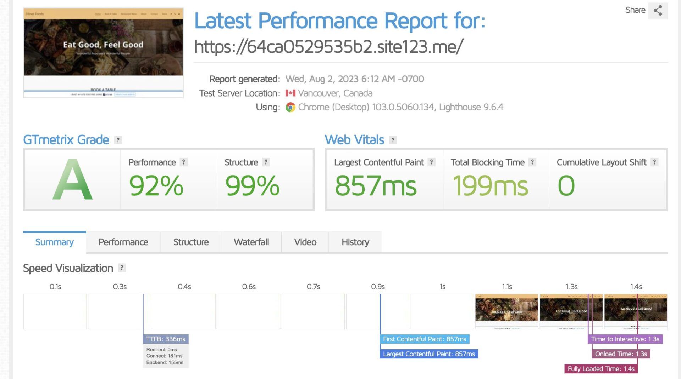Image resolution: width=681 pixels, height=379 pixels.
Task: Click 'Vancouver, Canada' server location text
Action: [335, 93]
